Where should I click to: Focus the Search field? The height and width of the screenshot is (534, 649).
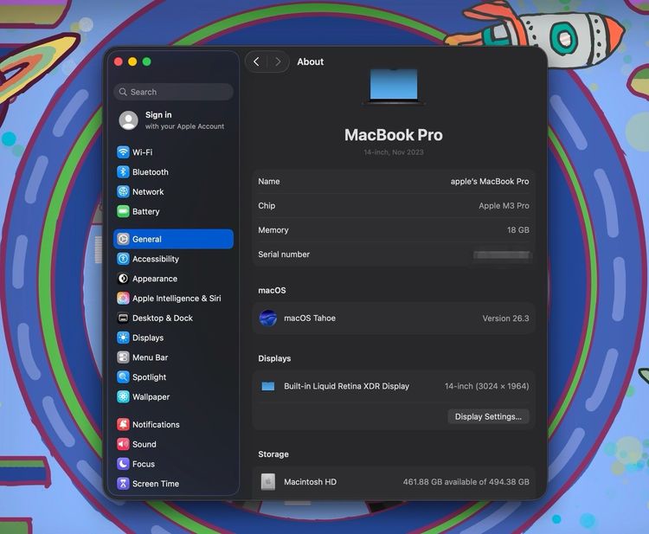point(173,92)
